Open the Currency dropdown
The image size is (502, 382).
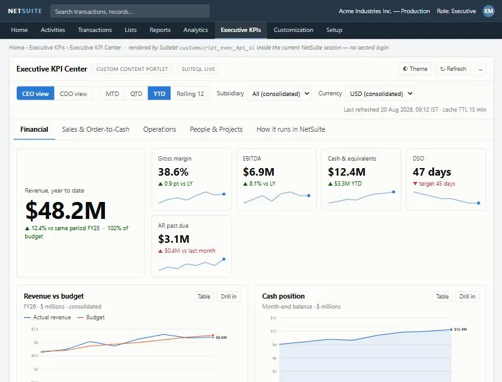pyautogui.click(x=379, y=93)
